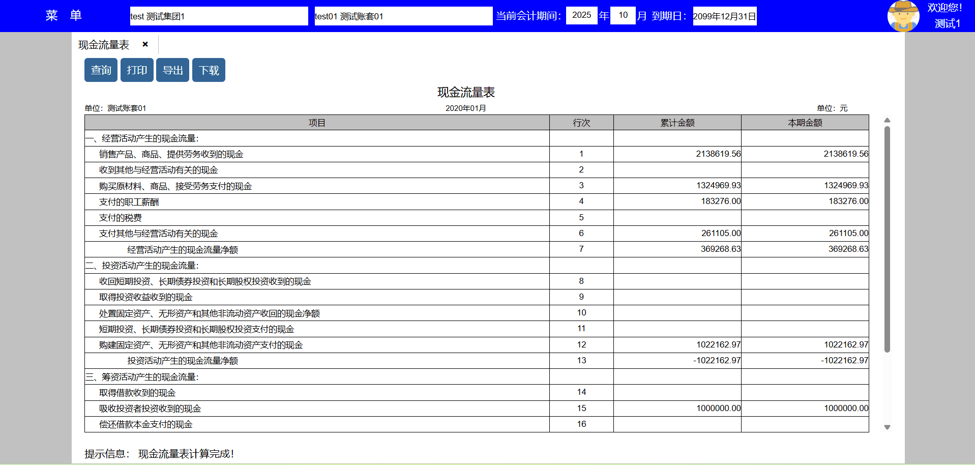Click the accounting year field 2025
The image size is (975, 465).
tap(581, 15)
